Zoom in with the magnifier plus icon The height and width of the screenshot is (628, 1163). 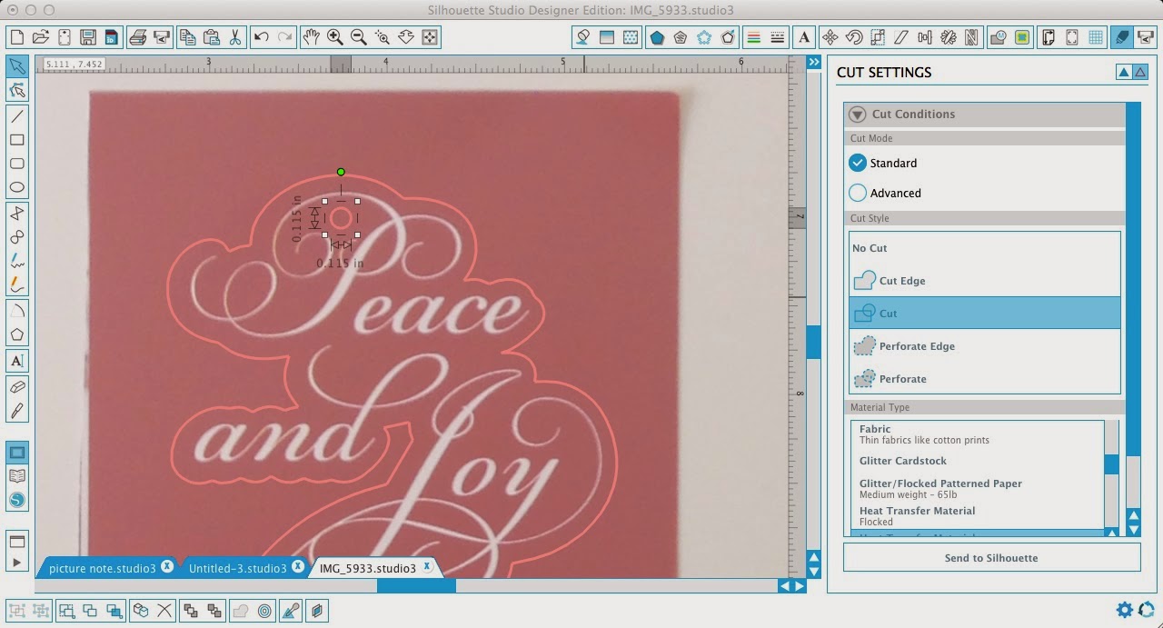coord(335,37)
